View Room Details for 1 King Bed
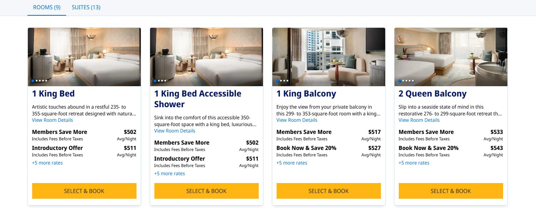The height and width of the screenshot is (208, 536). click(53, 120)
